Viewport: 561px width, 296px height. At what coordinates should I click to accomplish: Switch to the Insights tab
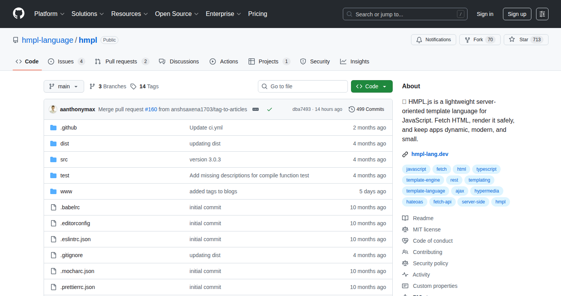coord(355,61)
